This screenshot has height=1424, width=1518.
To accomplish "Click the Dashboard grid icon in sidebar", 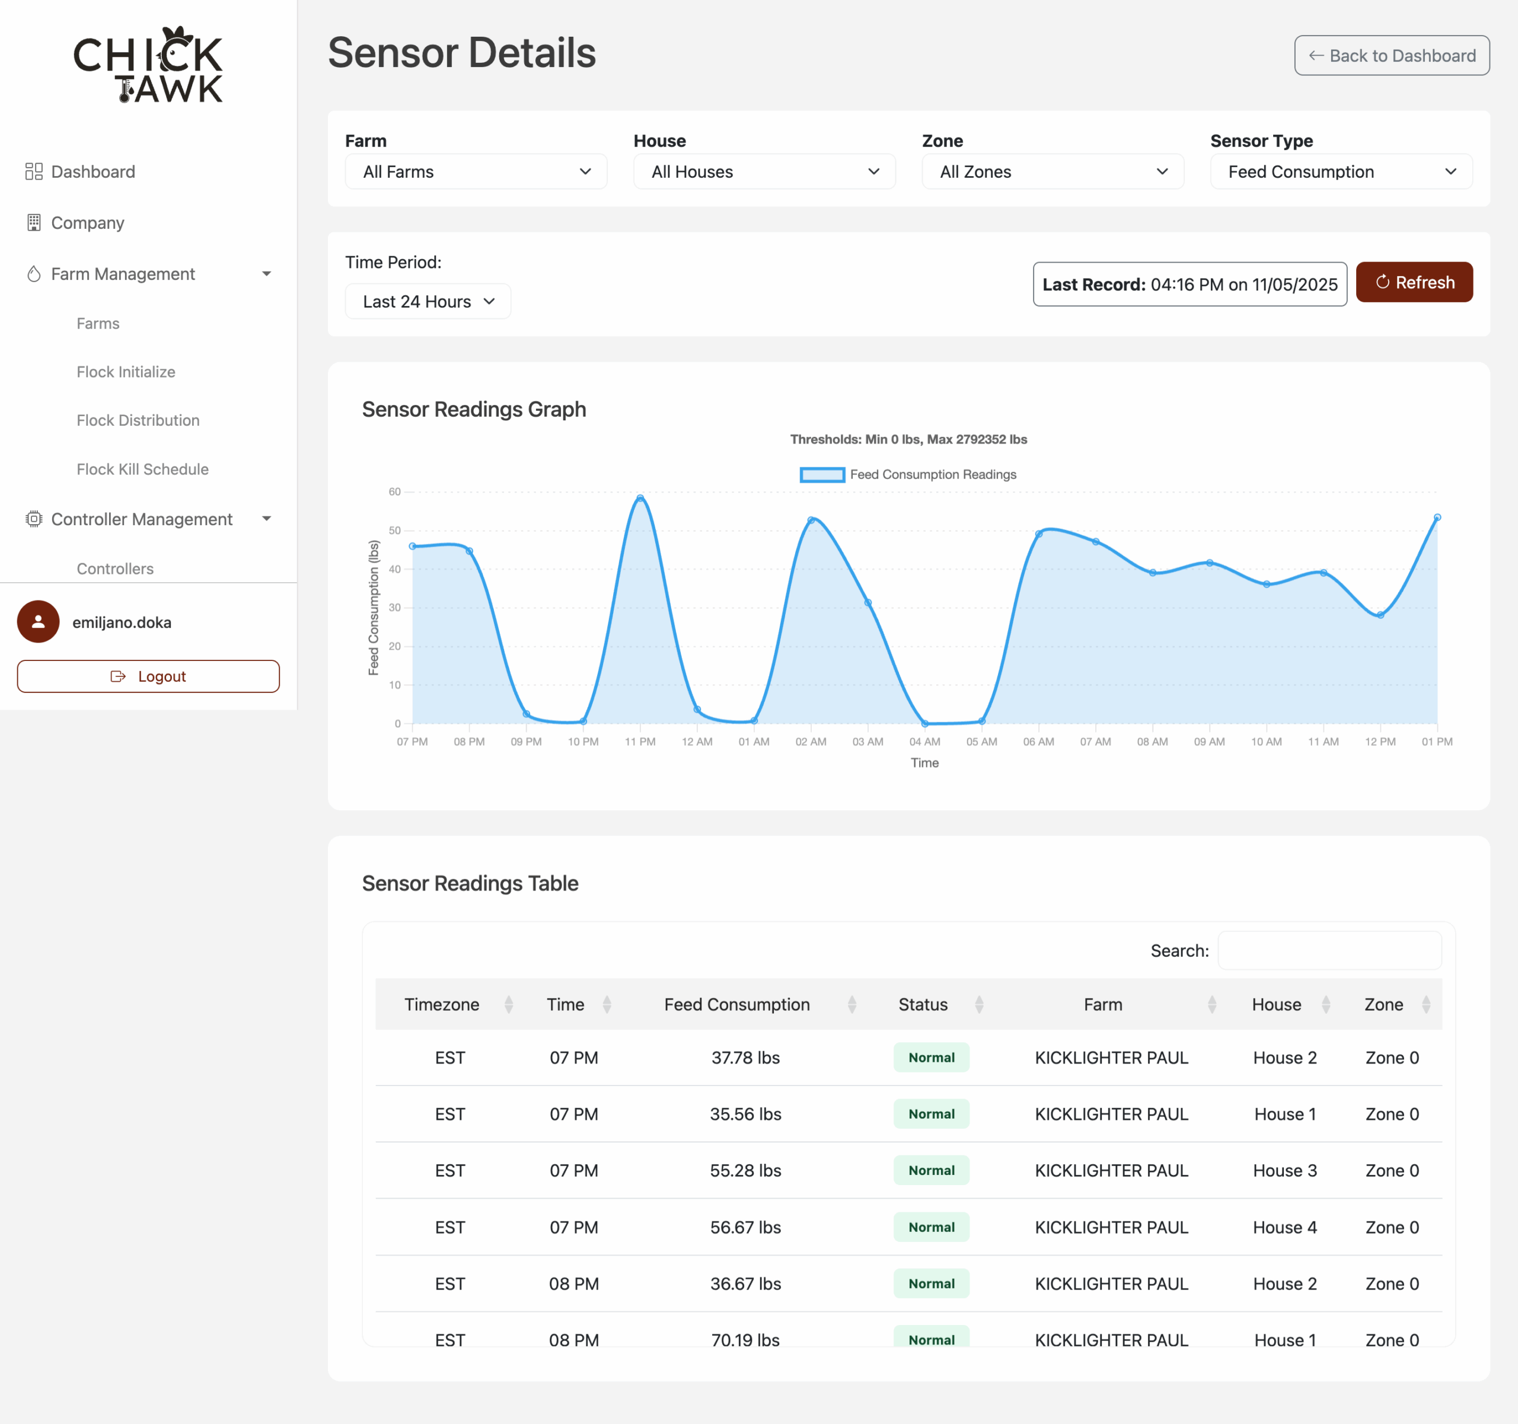I will click(34, 171).
